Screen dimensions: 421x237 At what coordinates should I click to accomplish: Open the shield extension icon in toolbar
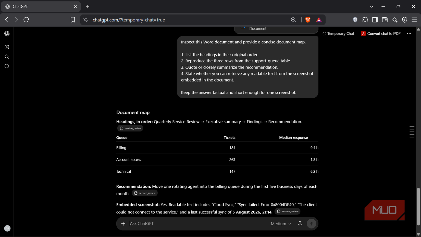(x=355, y=20)
